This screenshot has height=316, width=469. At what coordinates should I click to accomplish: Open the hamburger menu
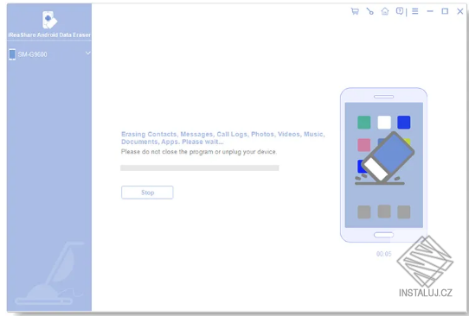coord(414,11)
